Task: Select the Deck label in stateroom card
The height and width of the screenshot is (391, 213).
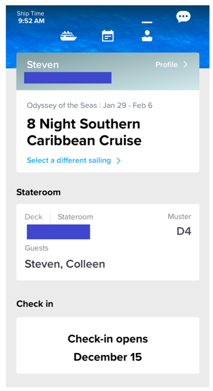Action: [34, 217]
